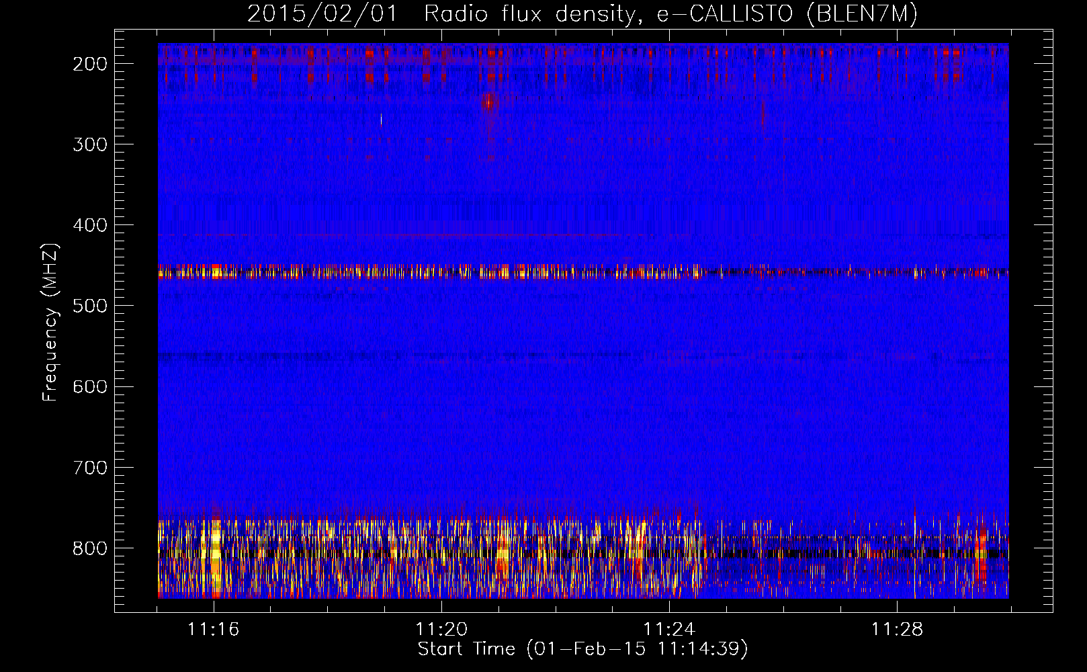The width and height of the screenshot is (1087, 672).
Task: Click the 'Start Time (01-Feb-15 11:14:39)' x-axis label
Action: pyautogui.click(x=582, y=649)
